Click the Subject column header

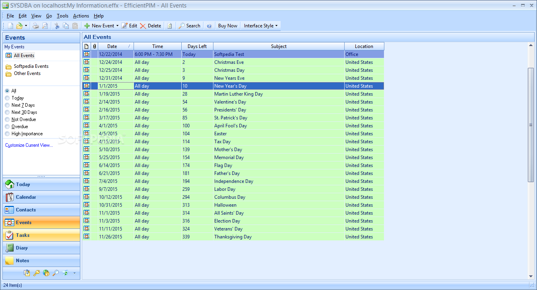coord(279,46)
